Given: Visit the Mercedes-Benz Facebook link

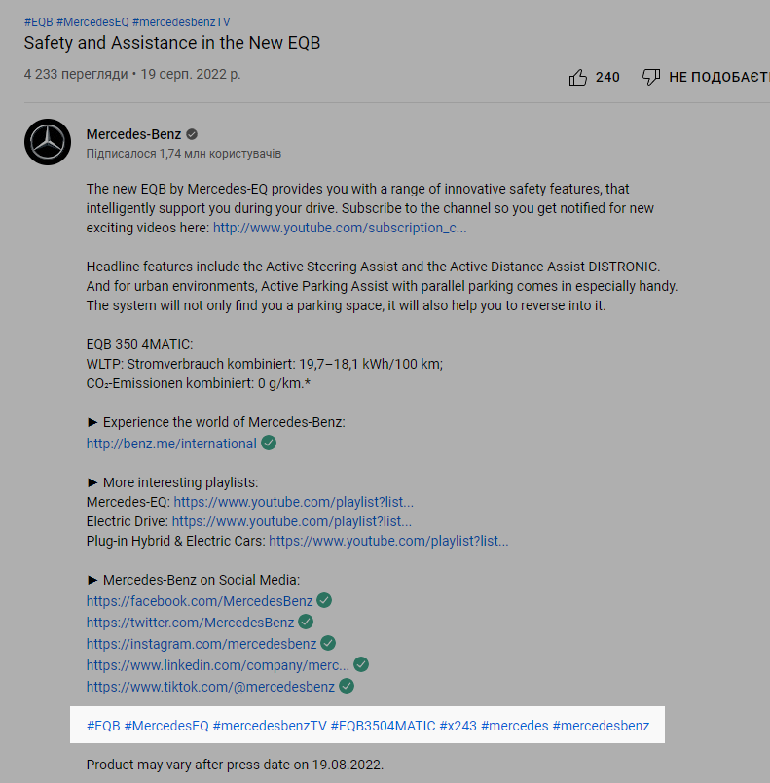Looking at the screenshot, I should coord(200,601).
